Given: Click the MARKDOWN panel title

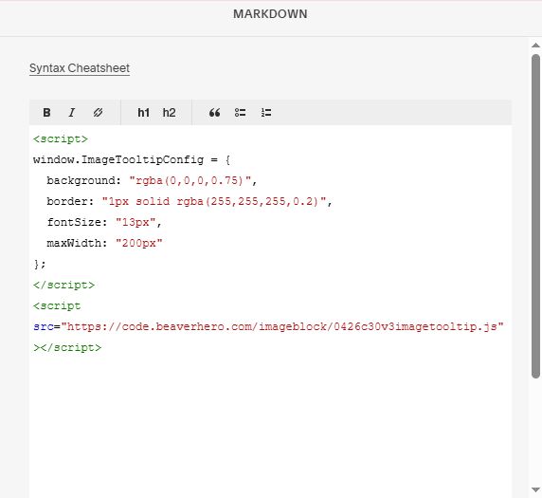Looking at the screenshot, I should (x=270, y=14).
